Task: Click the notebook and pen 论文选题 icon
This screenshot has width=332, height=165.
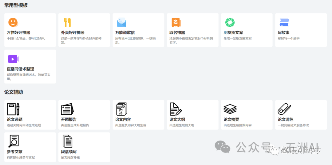Action: click(x=13, y=109)
